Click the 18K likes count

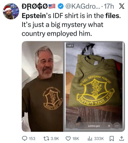coord(76,139)
